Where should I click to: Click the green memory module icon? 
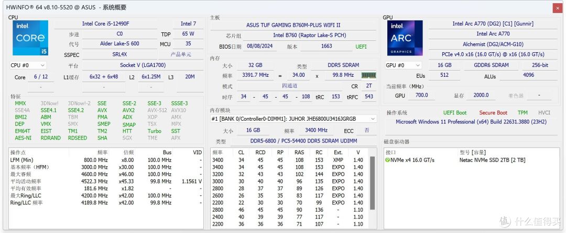[x=368, y=75]
